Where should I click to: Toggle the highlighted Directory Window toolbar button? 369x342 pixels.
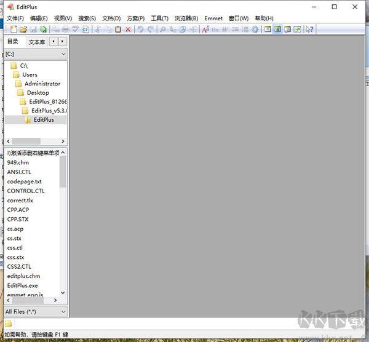(x=278, y=30)
